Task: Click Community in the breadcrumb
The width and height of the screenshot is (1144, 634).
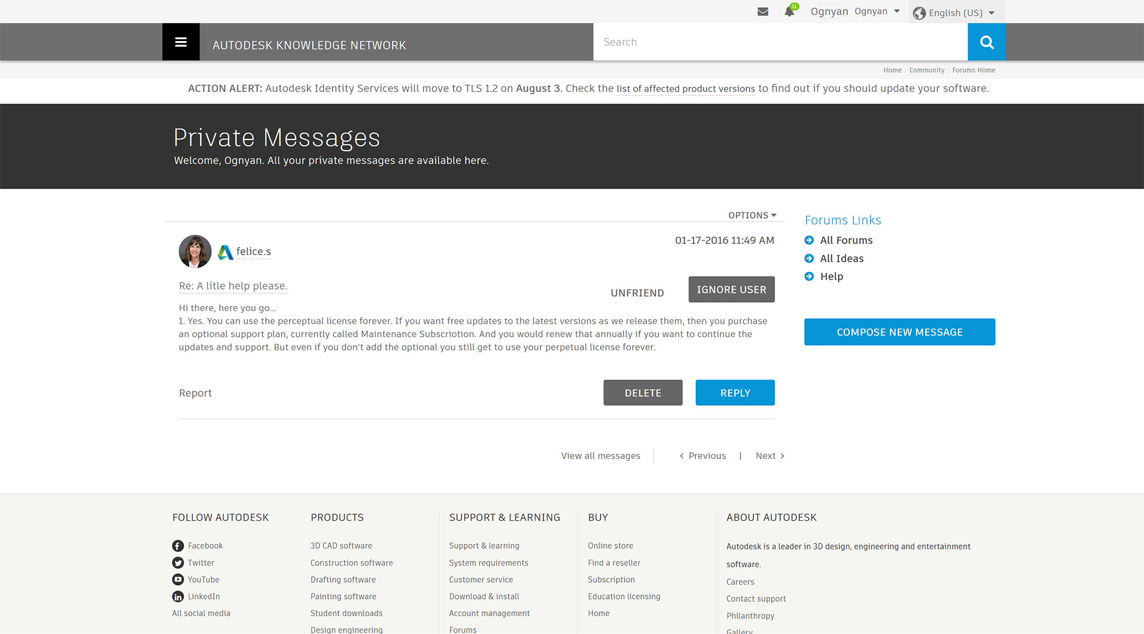Action: click(x=927, y=70)
